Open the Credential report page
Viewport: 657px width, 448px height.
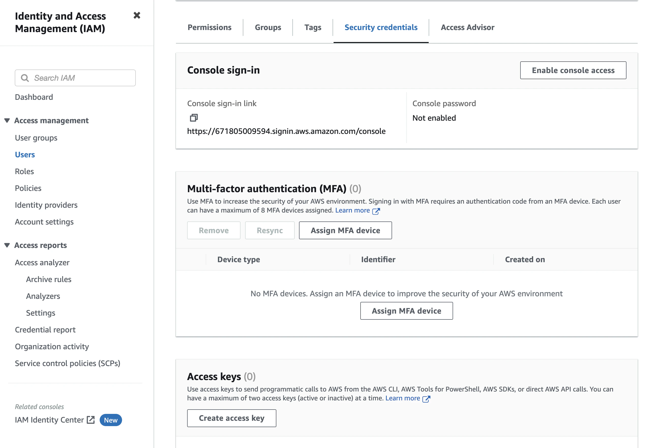click(x=45, y=329)
